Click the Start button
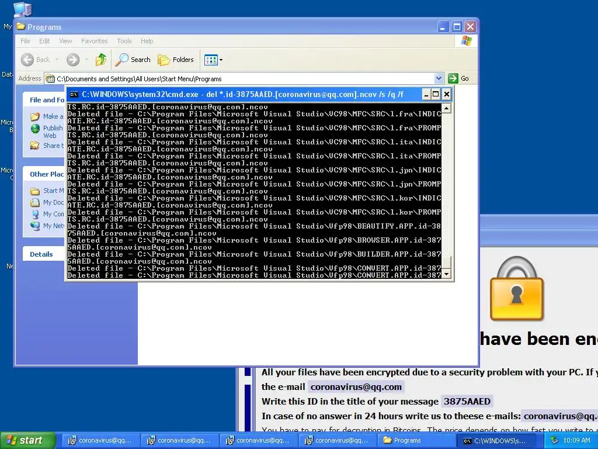The width and height of the screenshot is (598, 449). pyautogui.click(x=27, y=440)
